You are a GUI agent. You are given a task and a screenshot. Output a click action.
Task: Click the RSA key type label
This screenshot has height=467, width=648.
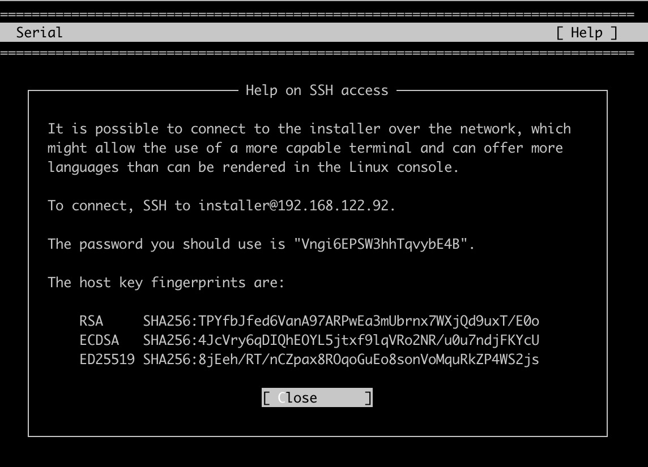(91, 321)
